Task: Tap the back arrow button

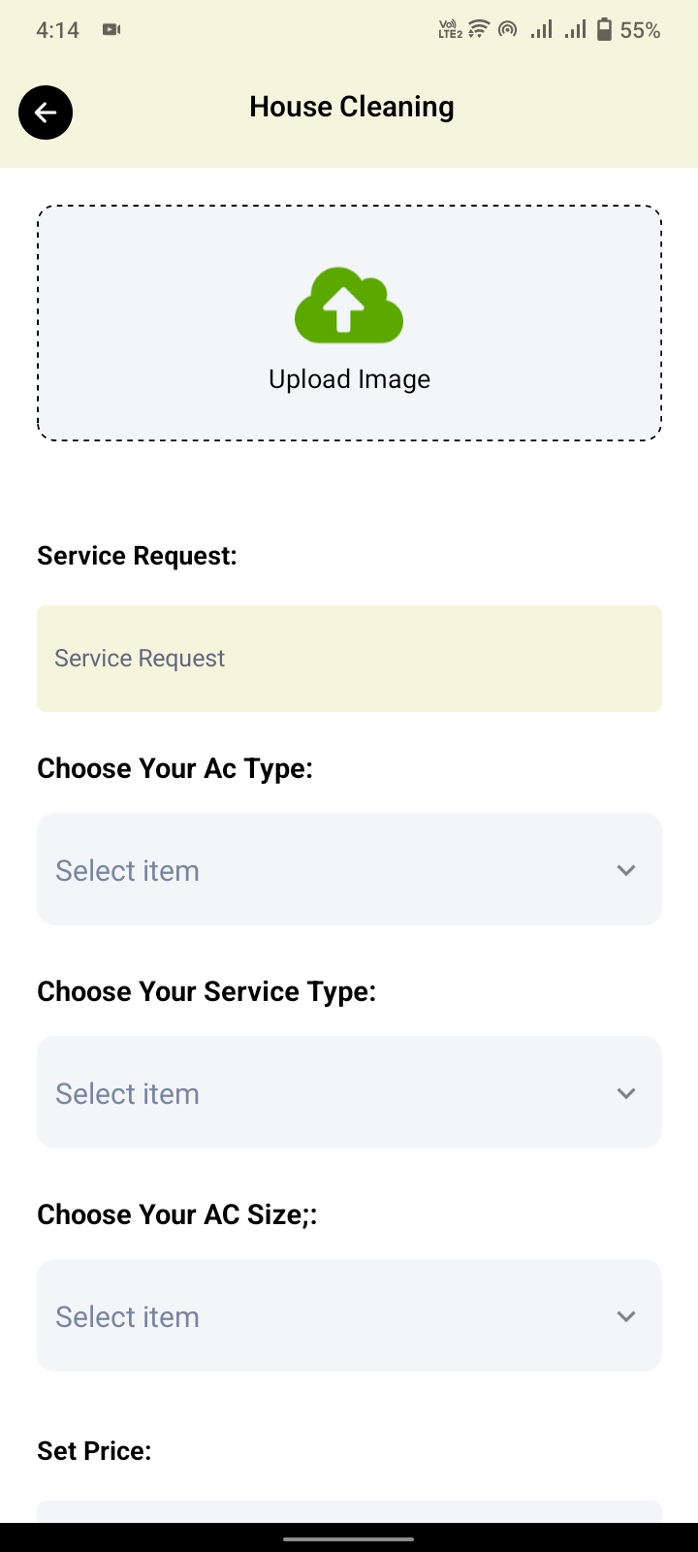Action: point(46,113)
